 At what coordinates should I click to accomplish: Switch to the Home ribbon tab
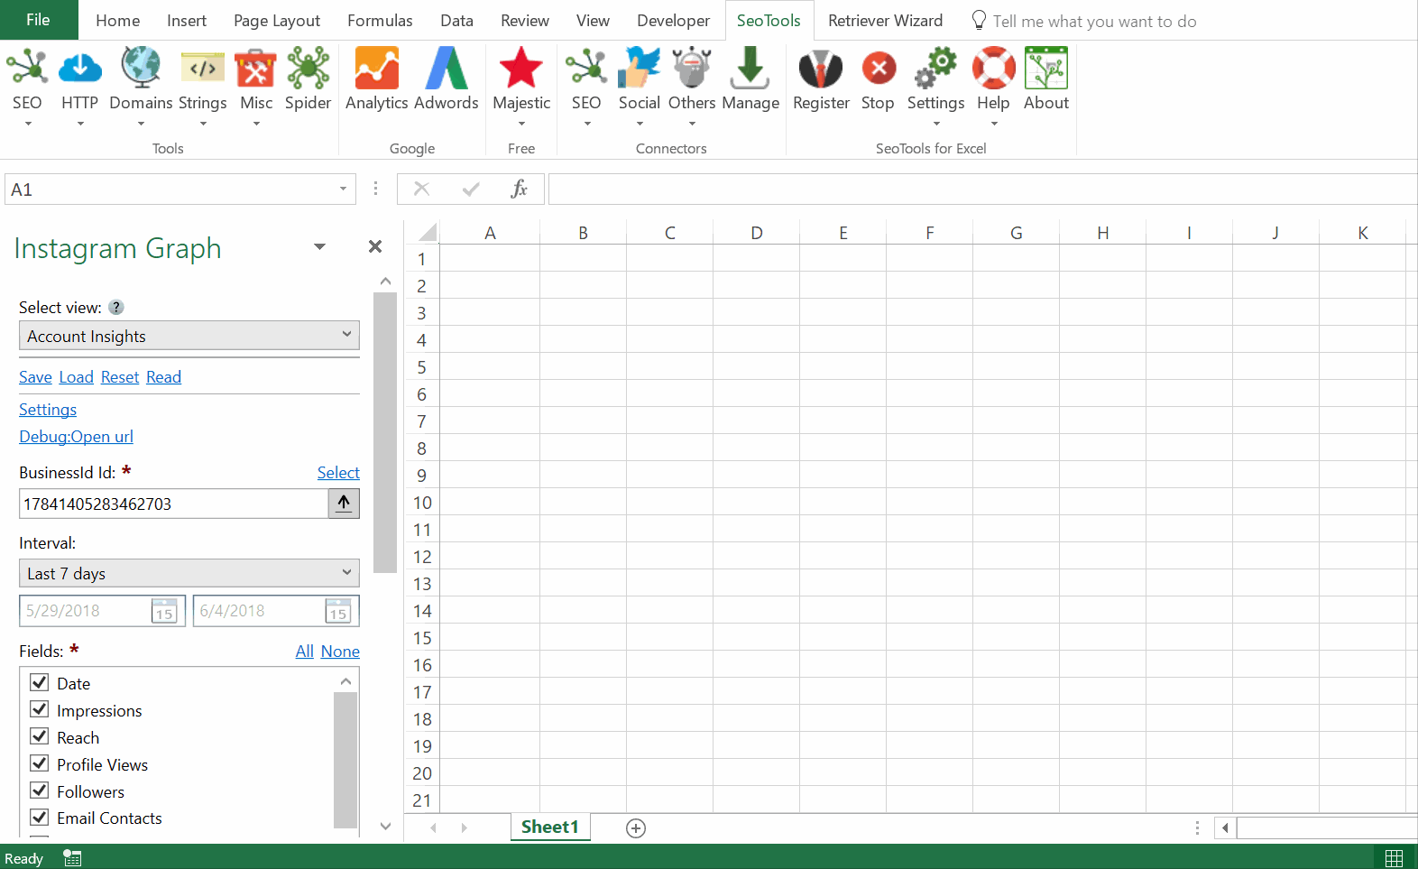coord(118,20)
